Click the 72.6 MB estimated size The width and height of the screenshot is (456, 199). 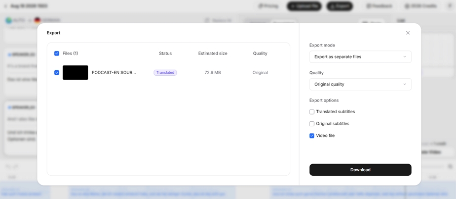click(x=213, y=73)
